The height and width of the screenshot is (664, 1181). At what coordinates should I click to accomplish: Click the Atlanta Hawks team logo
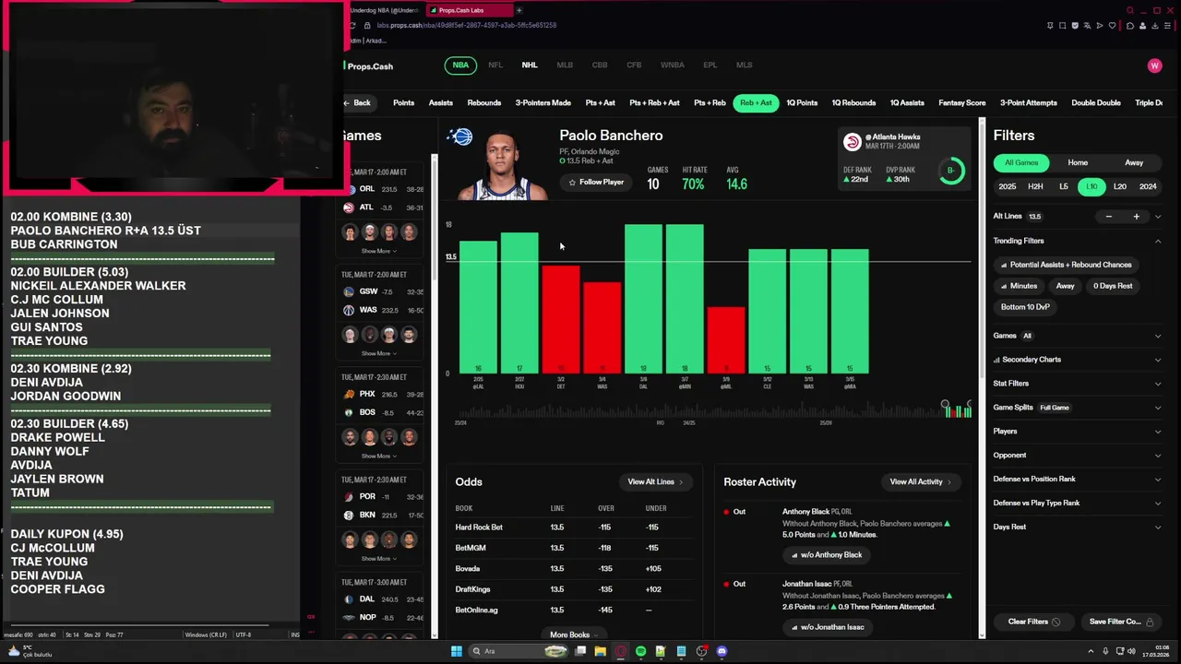click(x=853, y=142)
